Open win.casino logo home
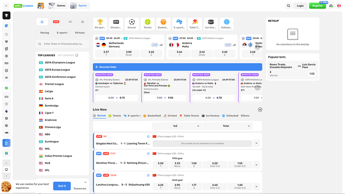This screenshot has width=345, height=194. pos(23,6)
